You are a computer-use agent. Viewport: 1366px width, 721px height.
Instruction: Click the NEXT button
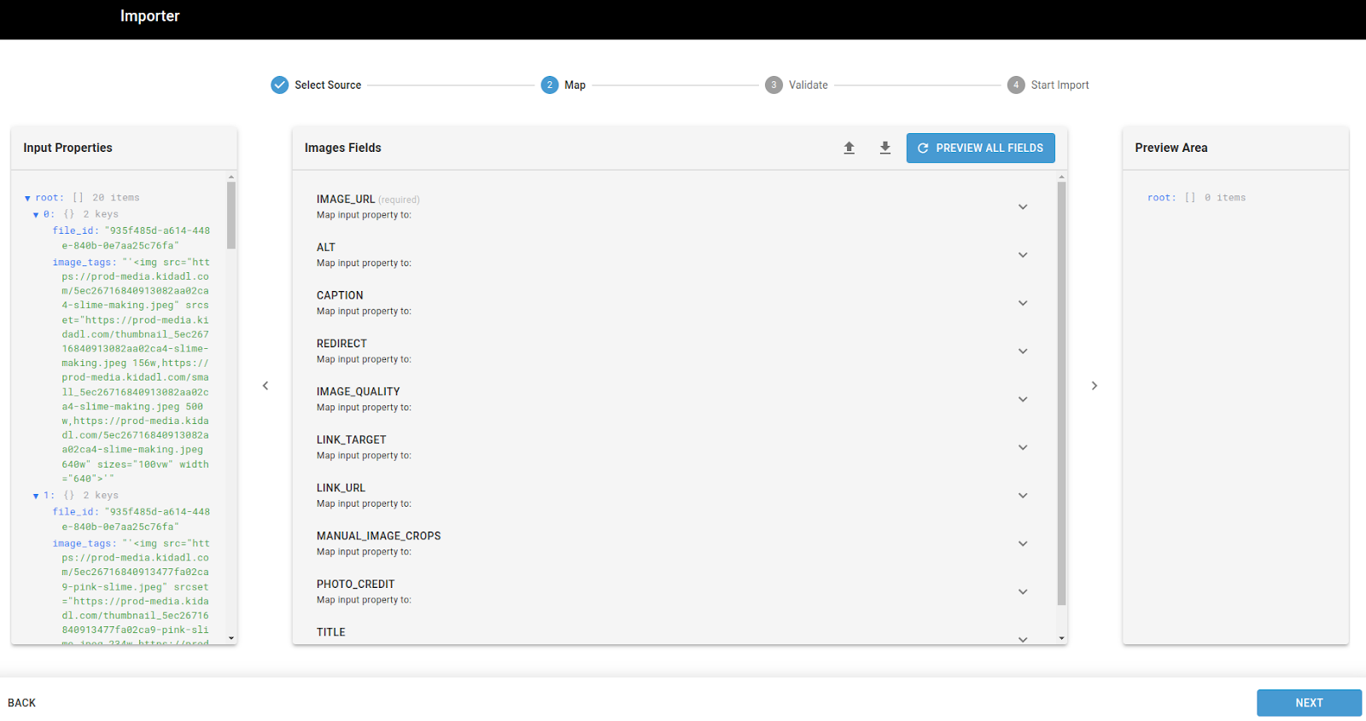point(1309,703)
